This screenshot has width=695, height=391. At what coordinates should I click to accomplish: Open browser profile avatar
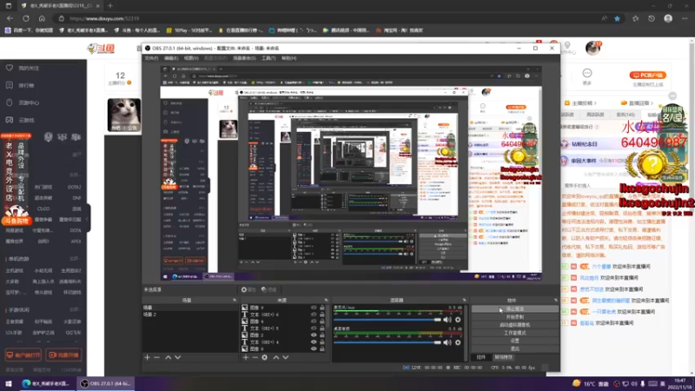(668, 18)
